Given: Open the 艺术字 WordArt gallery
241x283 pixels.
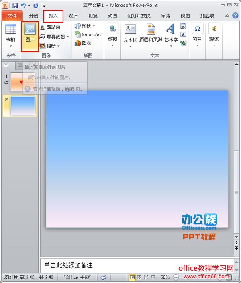Looking at the screenshot, I should click(x=171, y=35).
